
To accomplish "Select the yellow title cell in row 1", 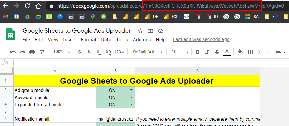I will tap(137, 81).
